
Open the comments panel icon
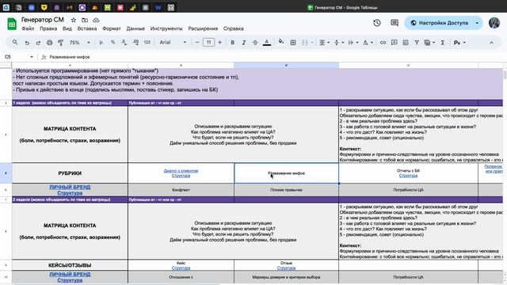pos(395,23)
